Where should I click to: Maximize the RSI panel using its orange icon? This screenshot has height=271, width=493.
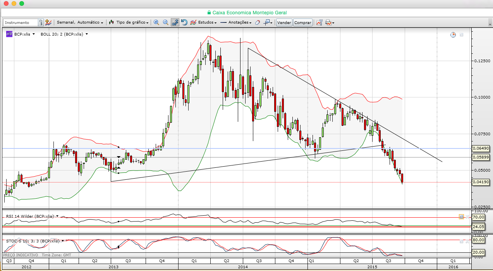tap(461, 217)
